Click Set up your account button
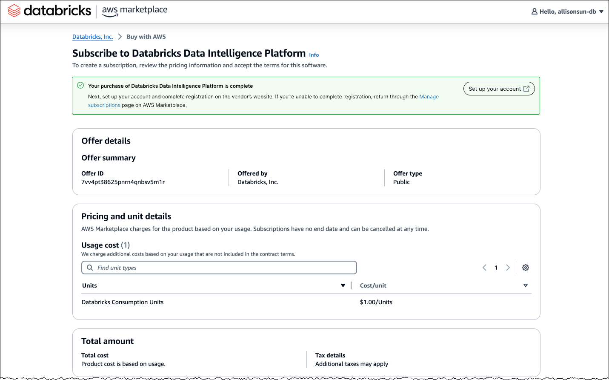This screenshot has width=609, height=380. tap(499, 89)
